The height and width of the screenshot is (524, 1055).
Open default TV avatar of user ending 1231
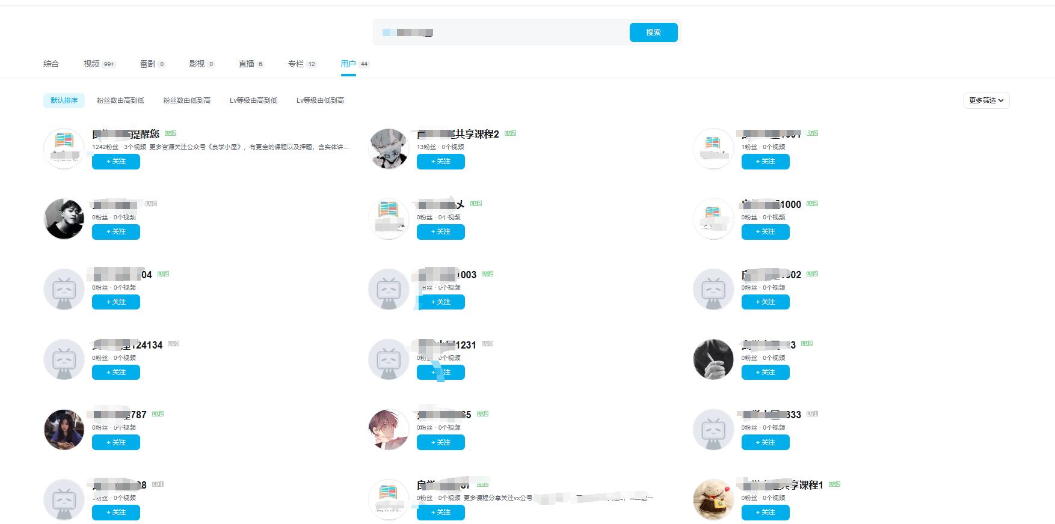[389, 359]
